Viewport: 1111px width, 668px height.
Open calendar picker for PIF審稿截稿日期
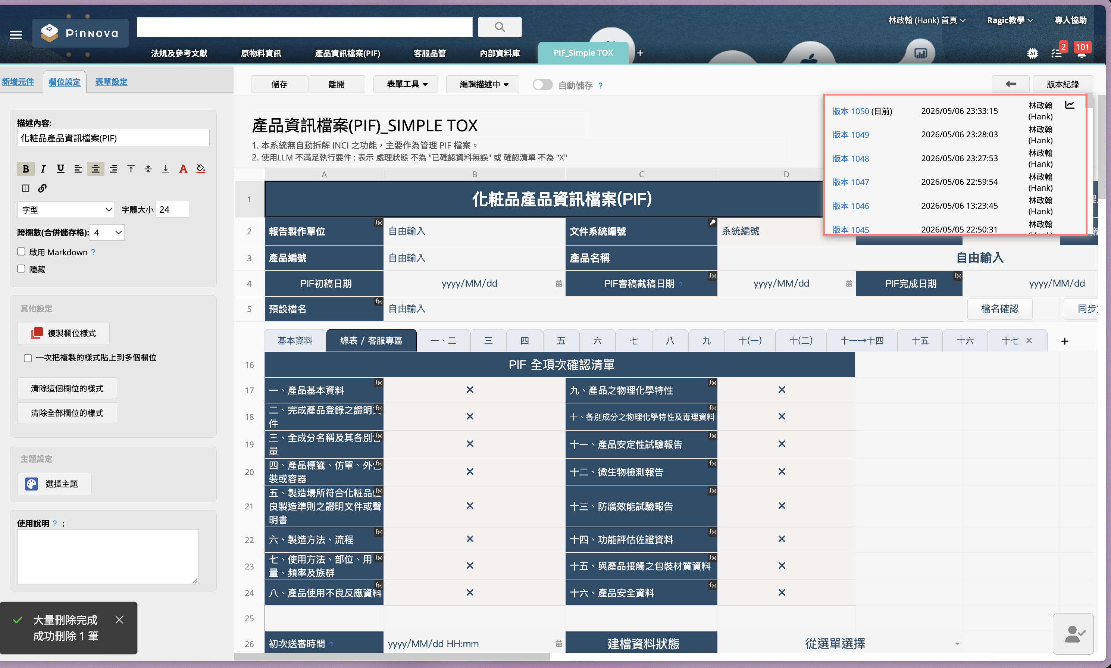pos(849,284)
